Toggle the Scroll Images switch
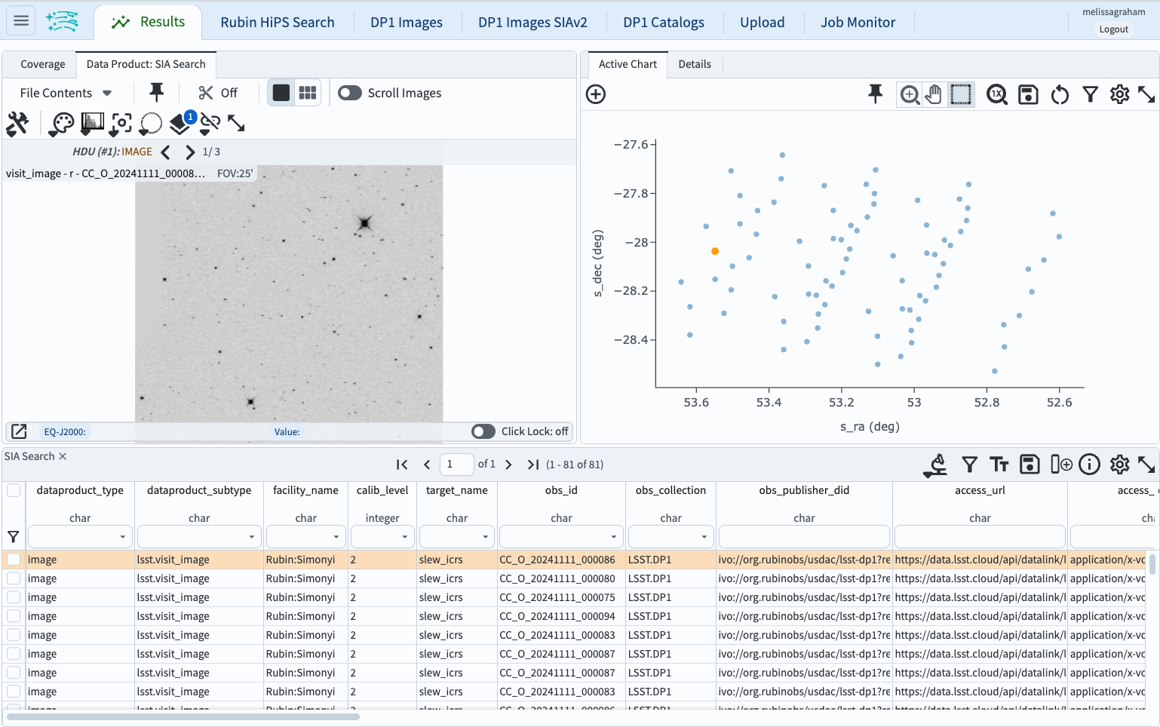 [350, 93]
